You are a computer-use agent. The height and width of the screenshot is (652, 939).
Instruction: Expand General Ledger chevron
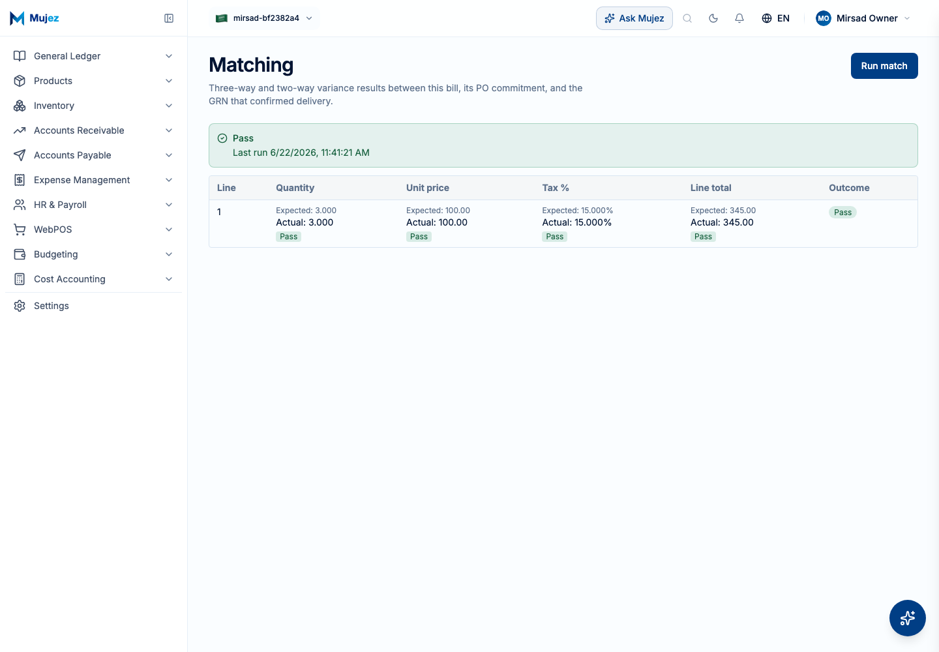coord(169,56)
